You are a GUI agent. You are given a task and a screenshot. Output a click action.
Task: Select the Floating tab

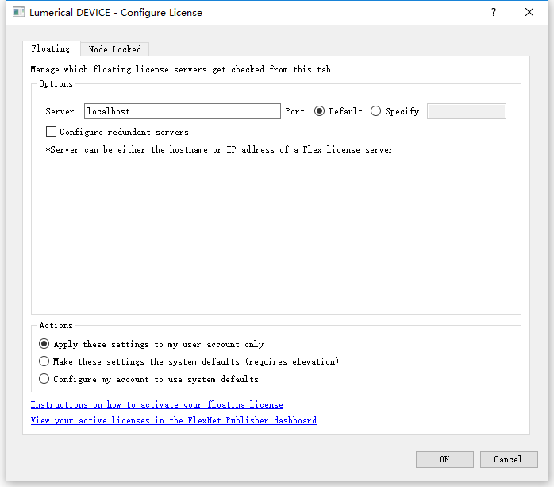click(x=51, y=48)
